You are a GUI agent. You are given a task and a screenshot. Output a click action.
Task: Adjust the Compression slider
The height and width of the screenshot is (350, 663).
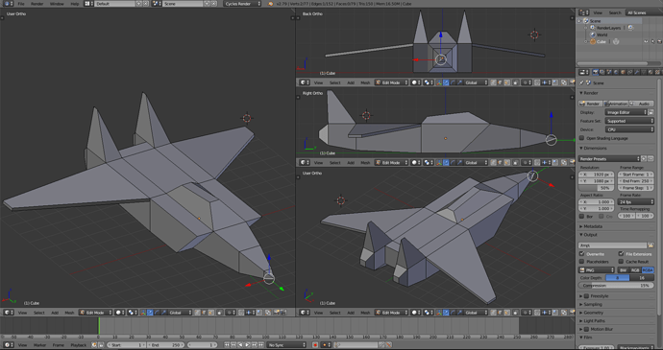point(616,286)
